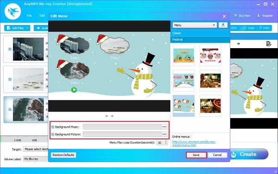Screen dimensions: 278x174
Task: Expand the Add Files dropdown arrow
Action: point(27,28)
